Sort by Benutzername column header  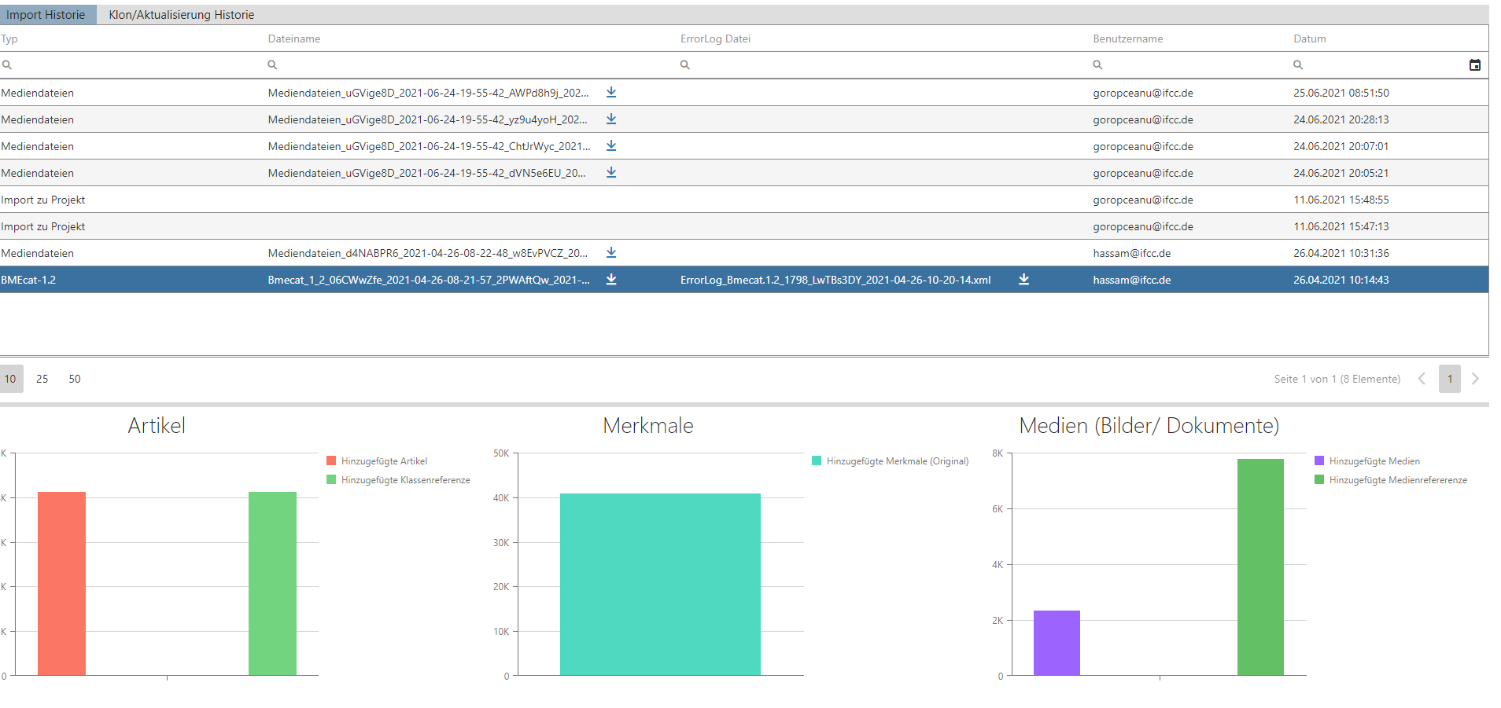tap(1127, 39)
